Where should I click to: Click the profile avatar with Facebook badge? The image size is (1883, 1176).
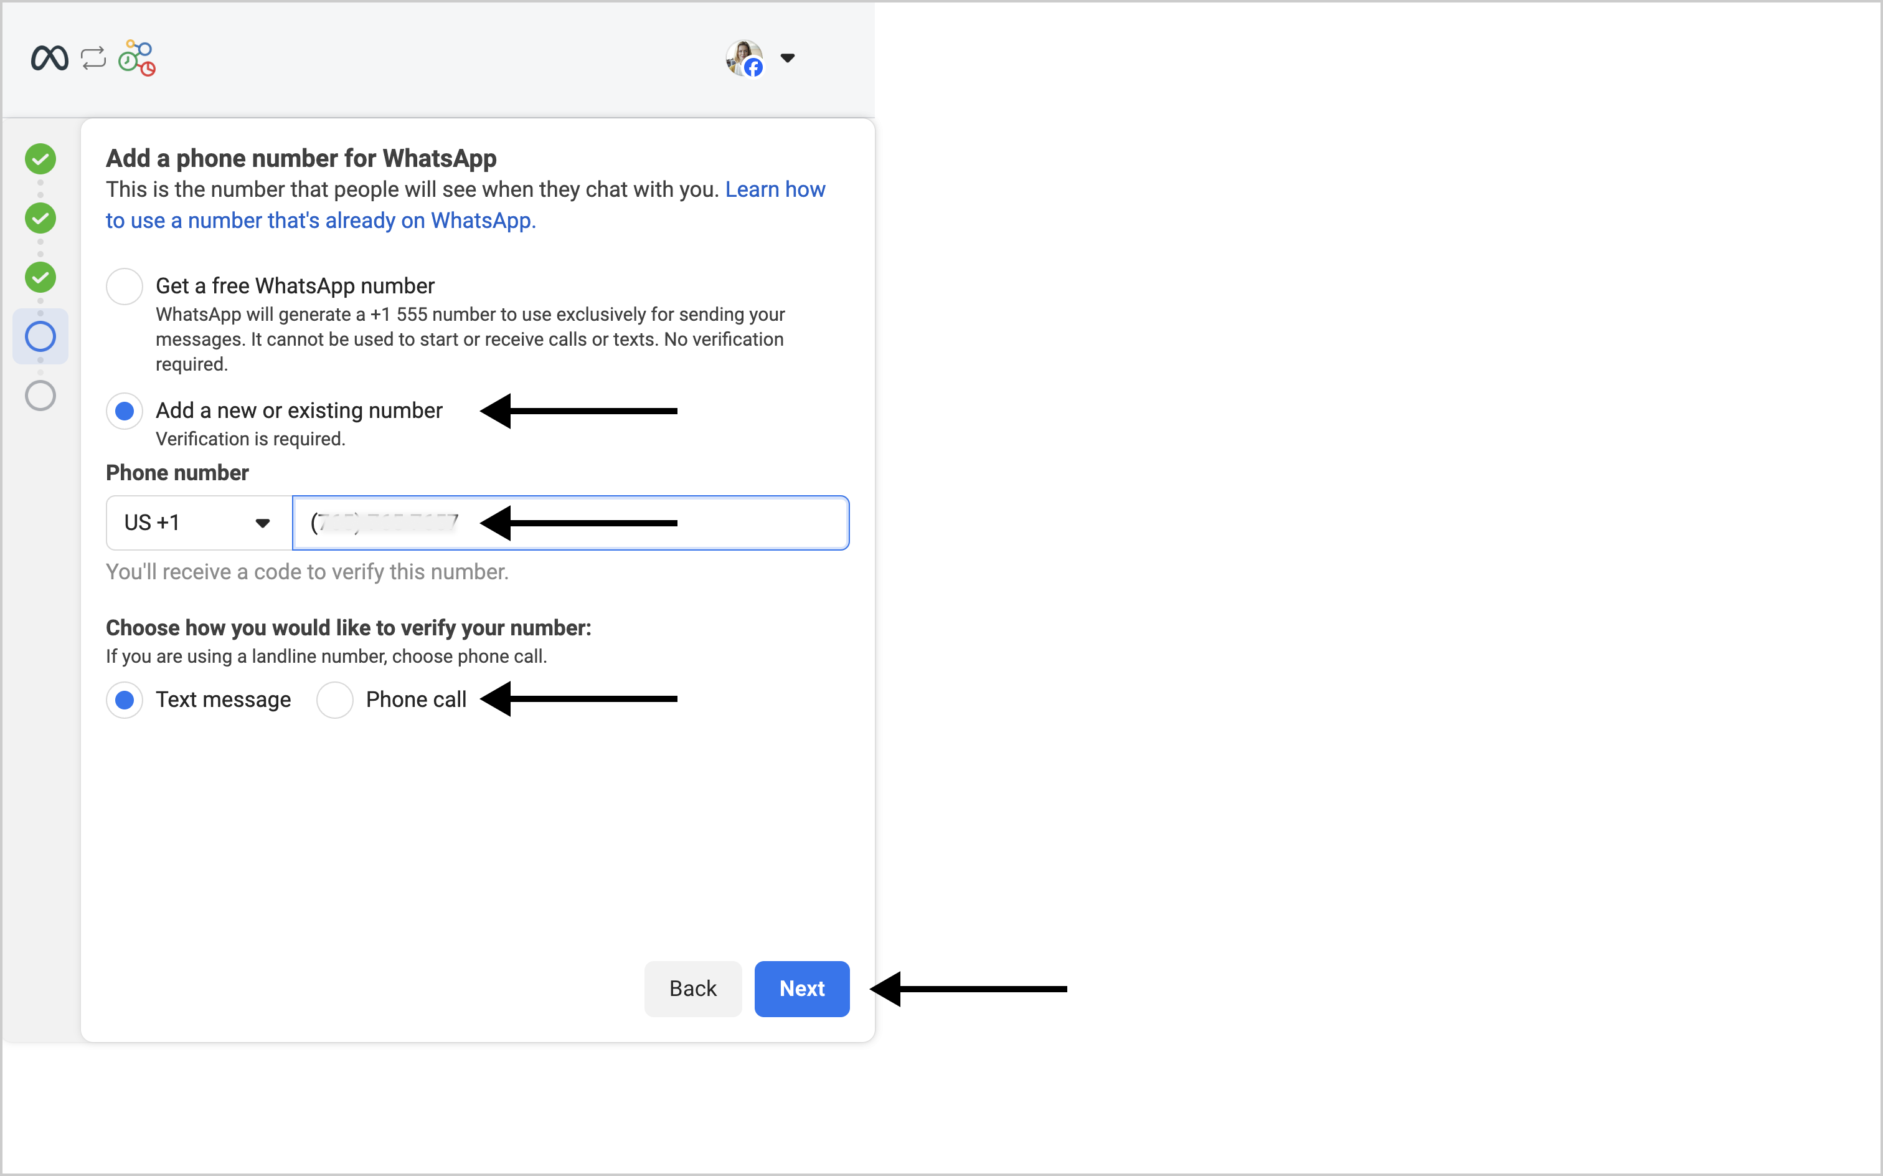[x=744, y=59]
